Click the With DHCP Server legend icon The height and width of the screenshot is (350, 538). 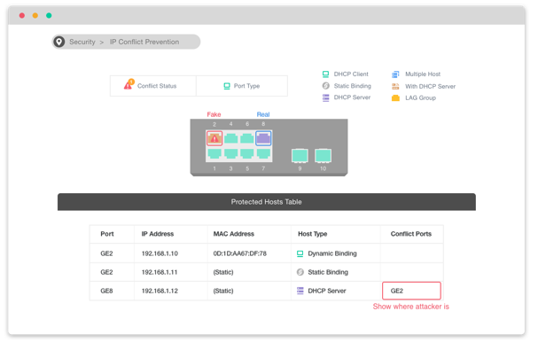click(395, 86)
